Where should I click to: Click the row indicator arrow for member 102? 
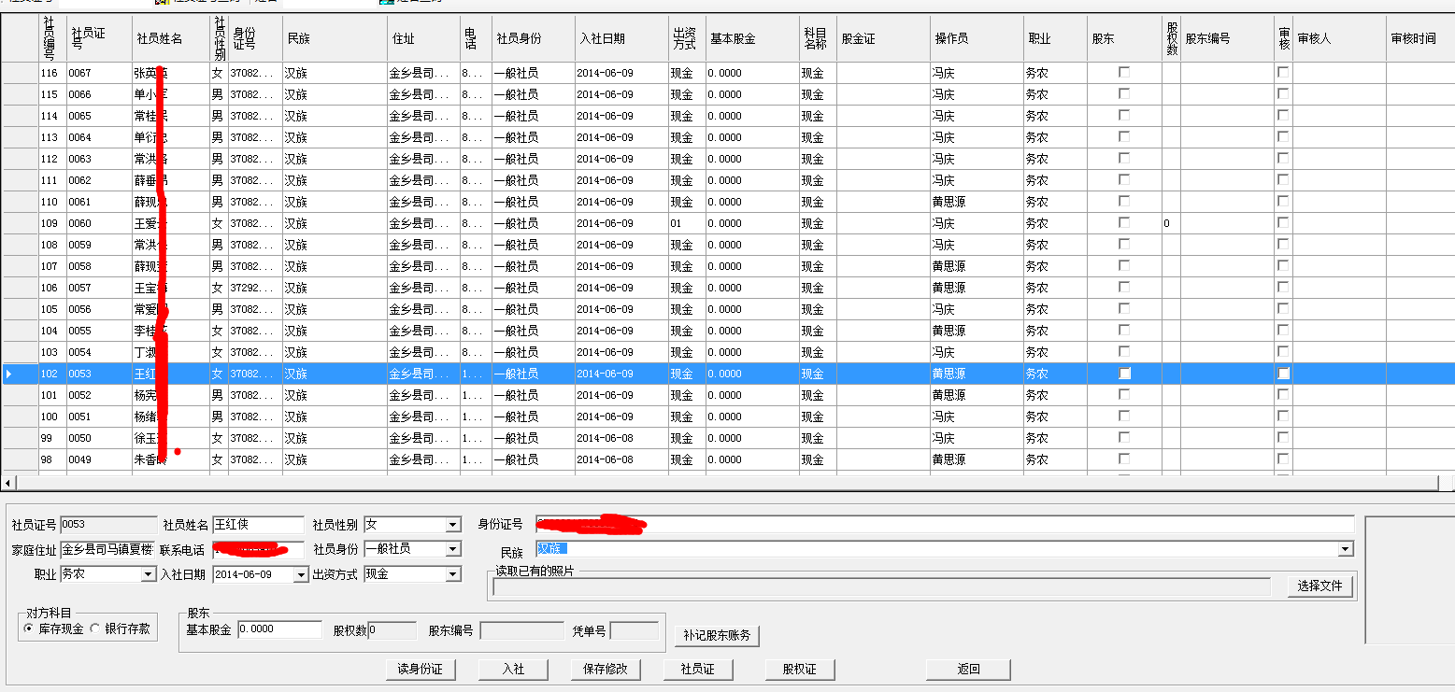click(10, 374)
